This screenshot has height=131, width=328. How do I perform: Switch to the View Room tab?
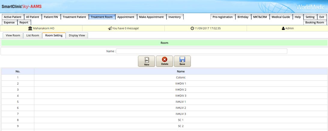(x=13, y=35)
